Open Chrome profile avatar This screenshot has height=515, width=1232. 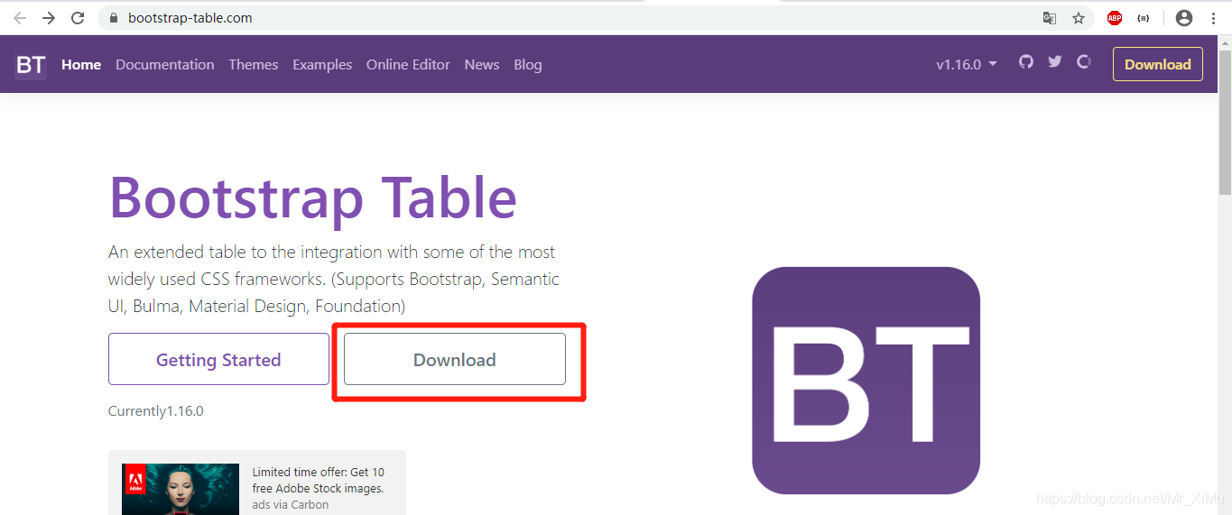coord(1184,18)
